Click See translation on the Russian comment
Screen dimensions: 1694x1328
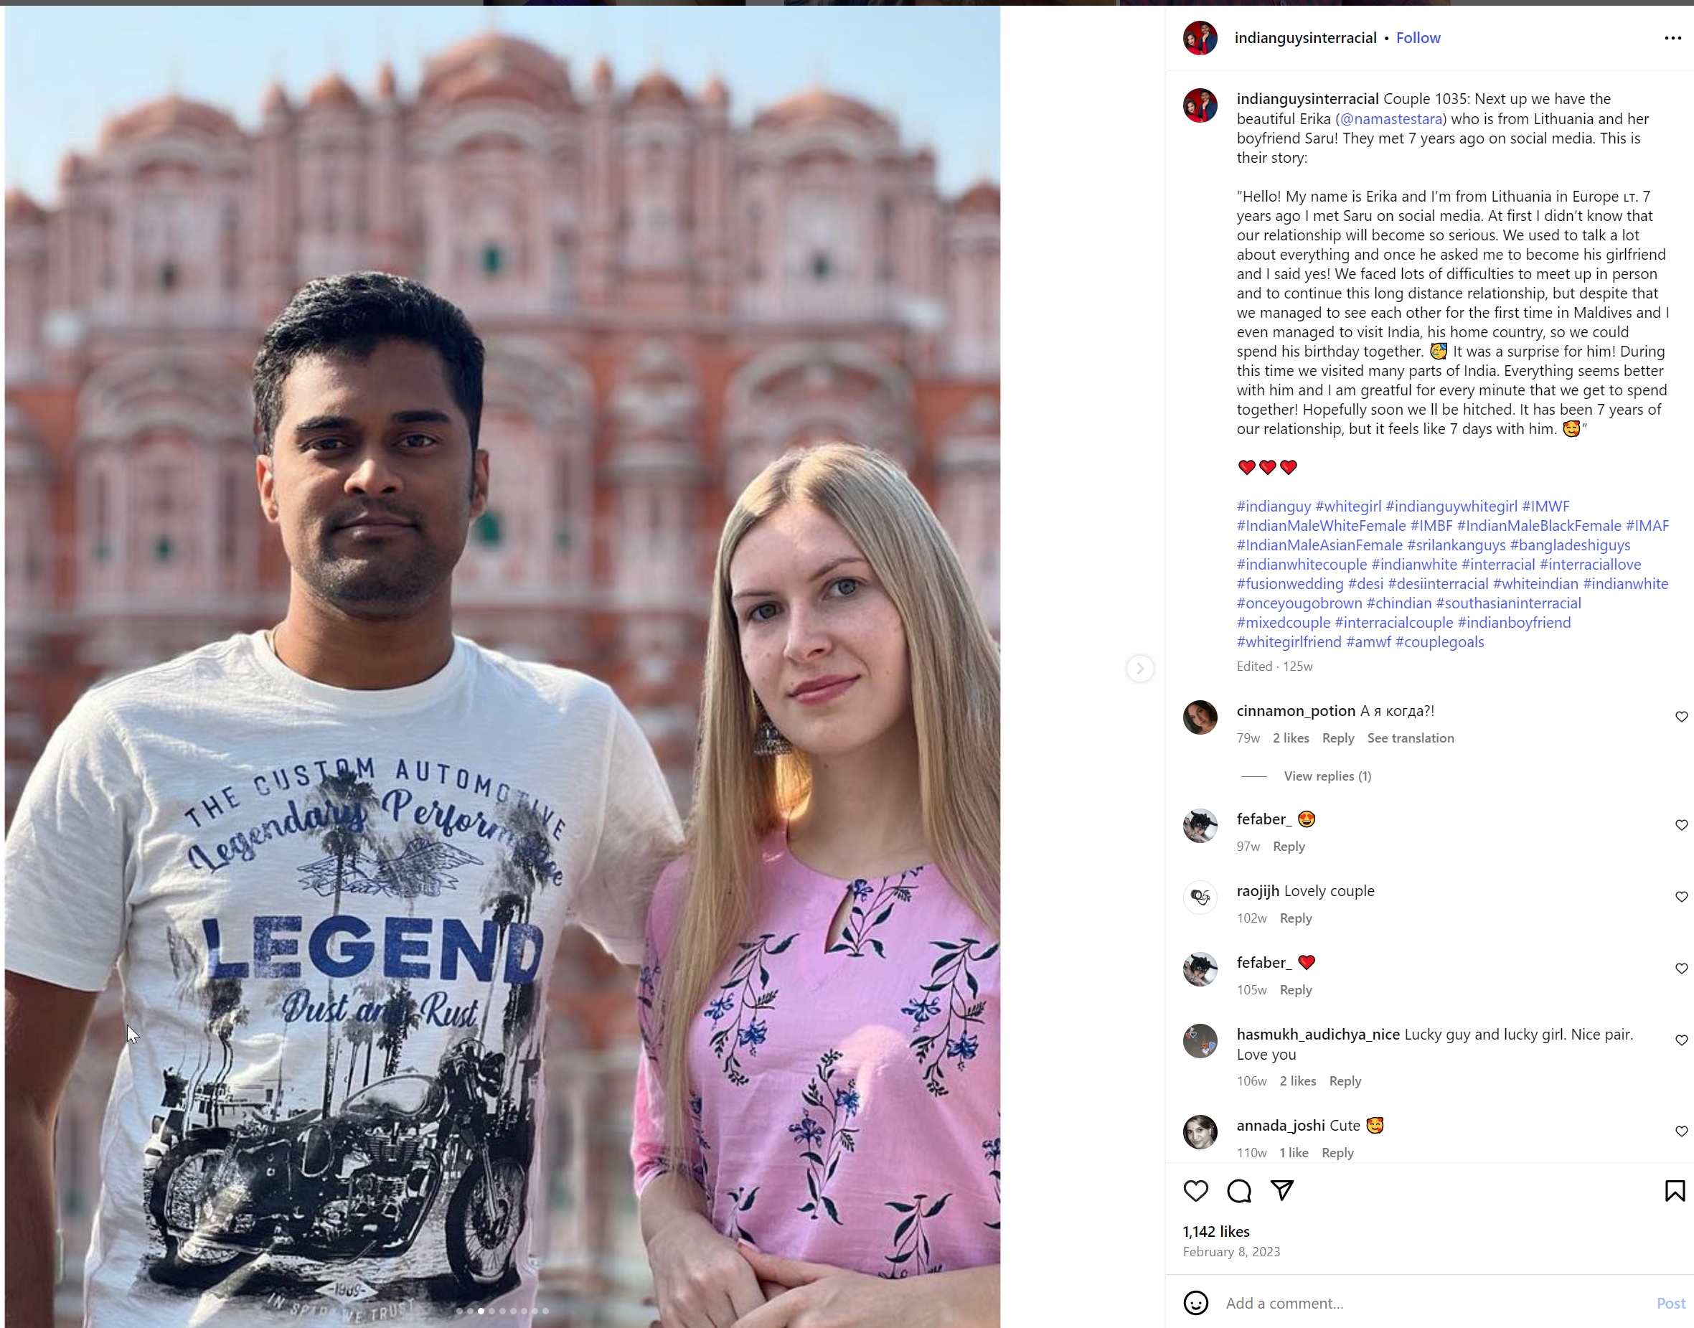[x=1411, y=738]
